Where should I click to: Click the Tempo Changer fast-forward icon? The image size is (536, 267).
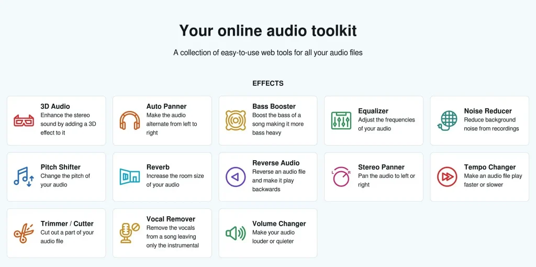click(x=447, y=177)
